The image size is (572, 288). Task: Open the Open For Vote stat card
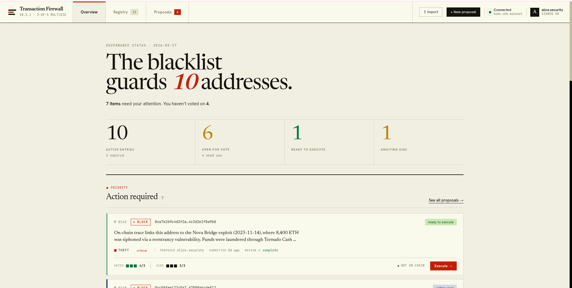(240, 142)
